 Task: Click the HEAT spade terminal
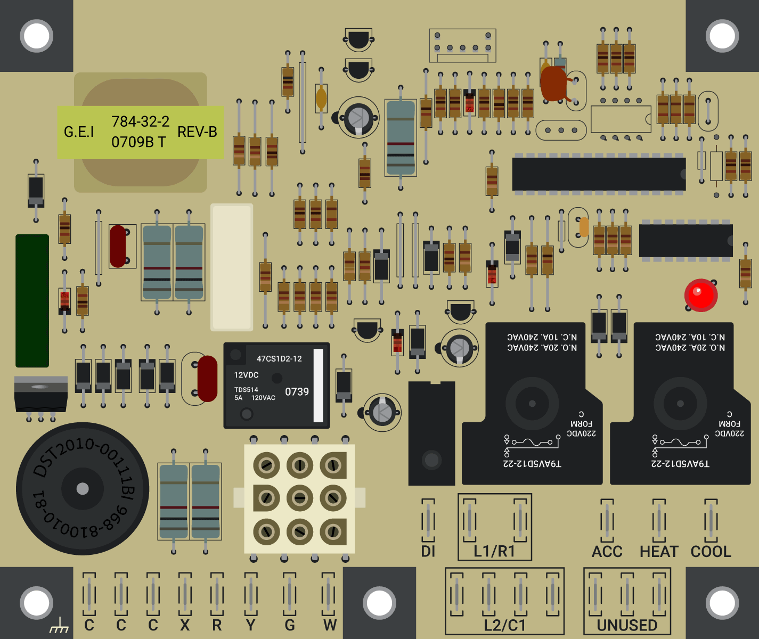click(x=659, y=520)
